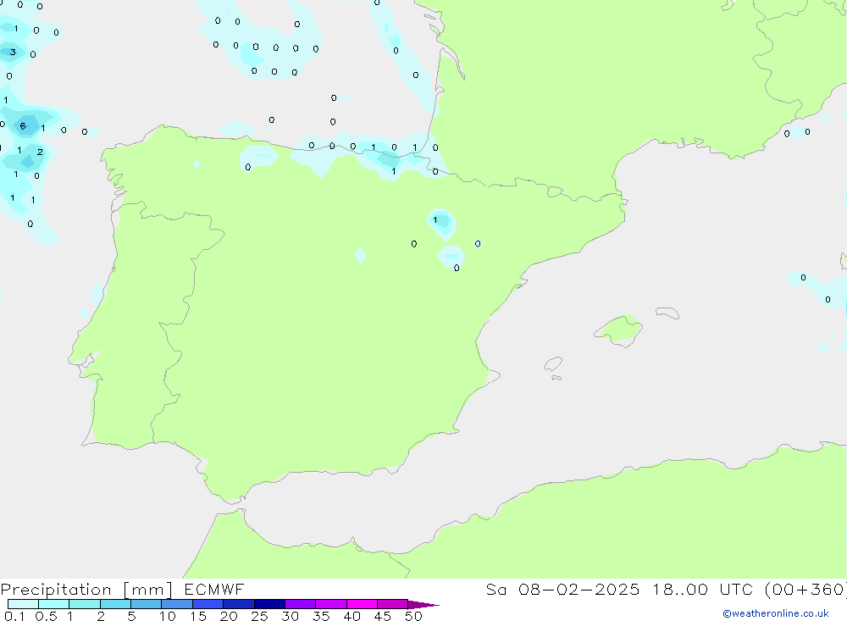Click the Ibiza island outline
Image resolution: width=847 pixels, height=621 pixels.
coord(553,363)
